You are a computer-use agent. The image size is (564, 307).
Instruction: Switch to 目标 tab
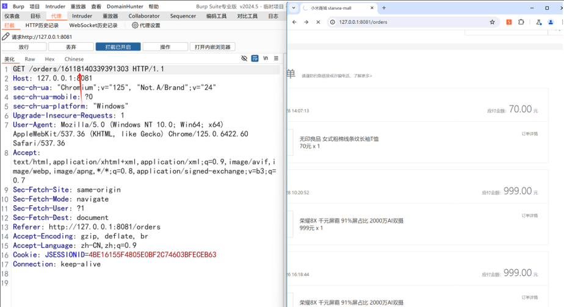pos(35,16)
